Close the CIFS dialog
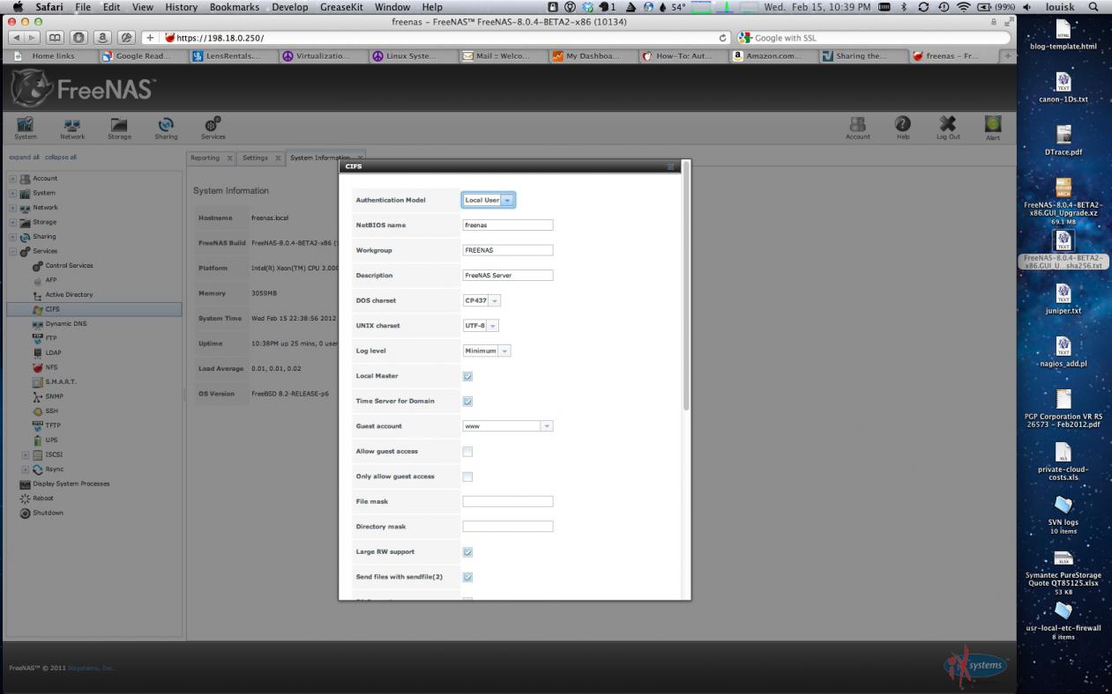This screenshot has height=694, width=1112. [670, 166]
